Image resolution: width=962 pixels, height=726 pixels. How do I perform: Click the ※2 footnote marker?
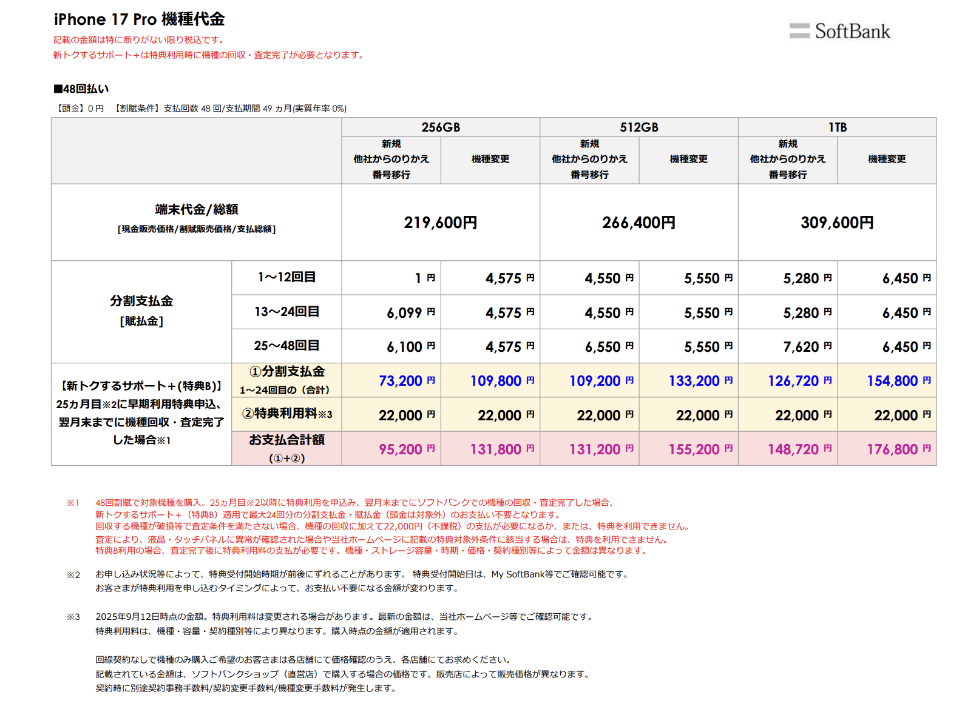tap(73, 575)
